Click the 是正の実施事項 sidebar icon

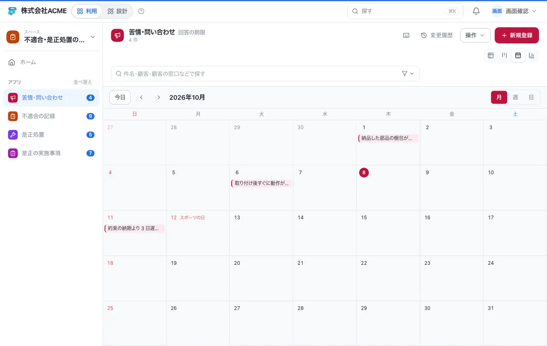coord(13,153)
